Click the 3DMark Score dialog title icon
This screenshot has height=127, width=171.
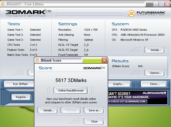pos(37,60)
